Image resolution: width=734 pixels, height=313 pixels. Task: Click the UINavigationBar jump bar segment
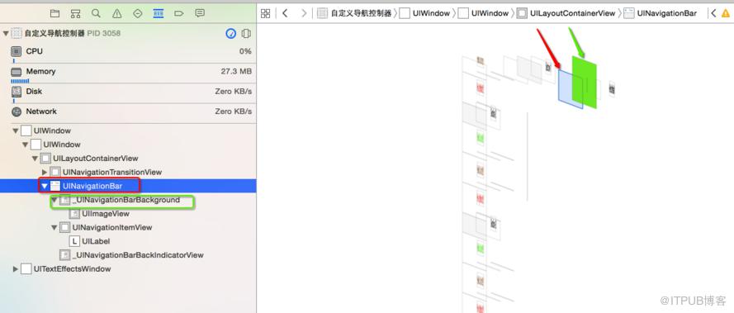click(661, 13)
